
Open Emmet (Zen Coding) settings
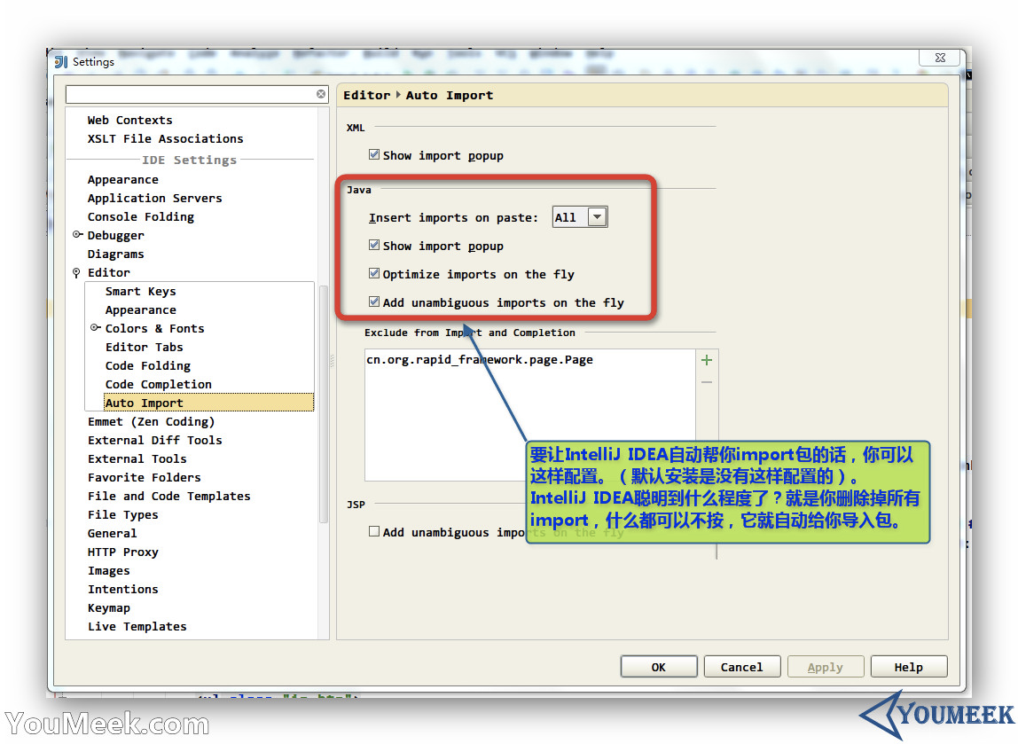[x=152, y=422]
